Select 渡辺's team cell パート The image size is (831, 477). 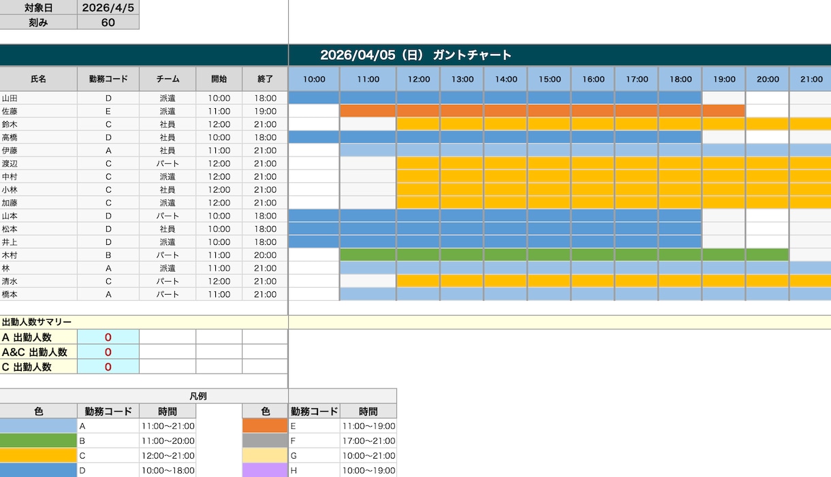168,163
